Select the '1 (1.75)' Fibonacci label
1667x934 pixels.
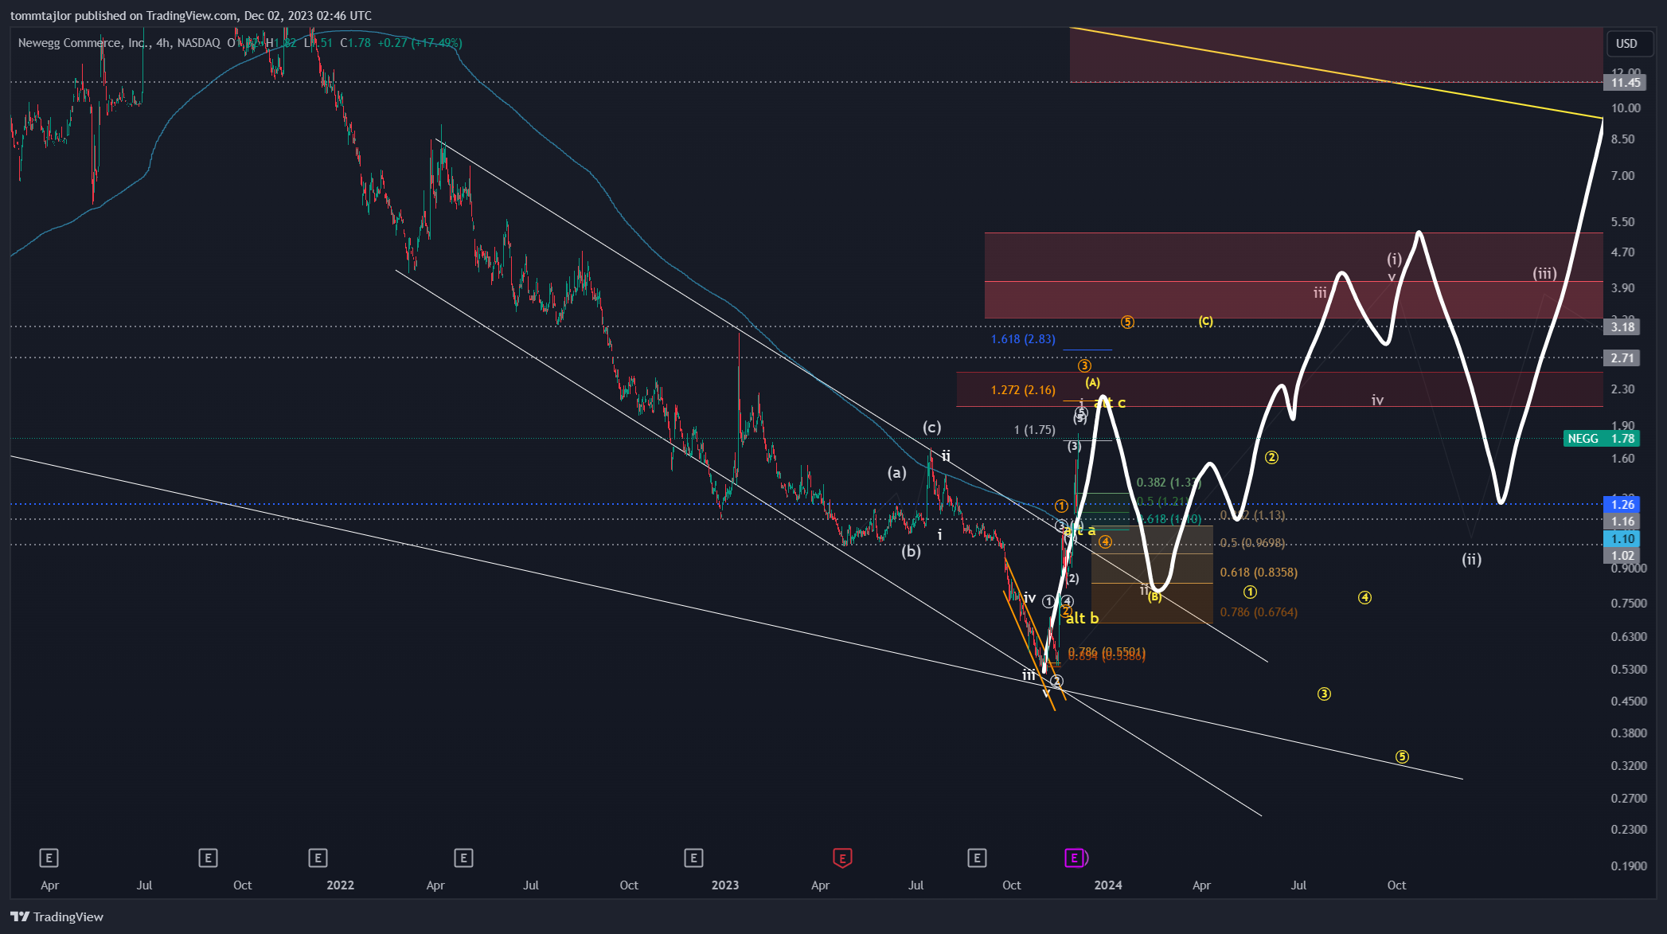pos(1035,430)
